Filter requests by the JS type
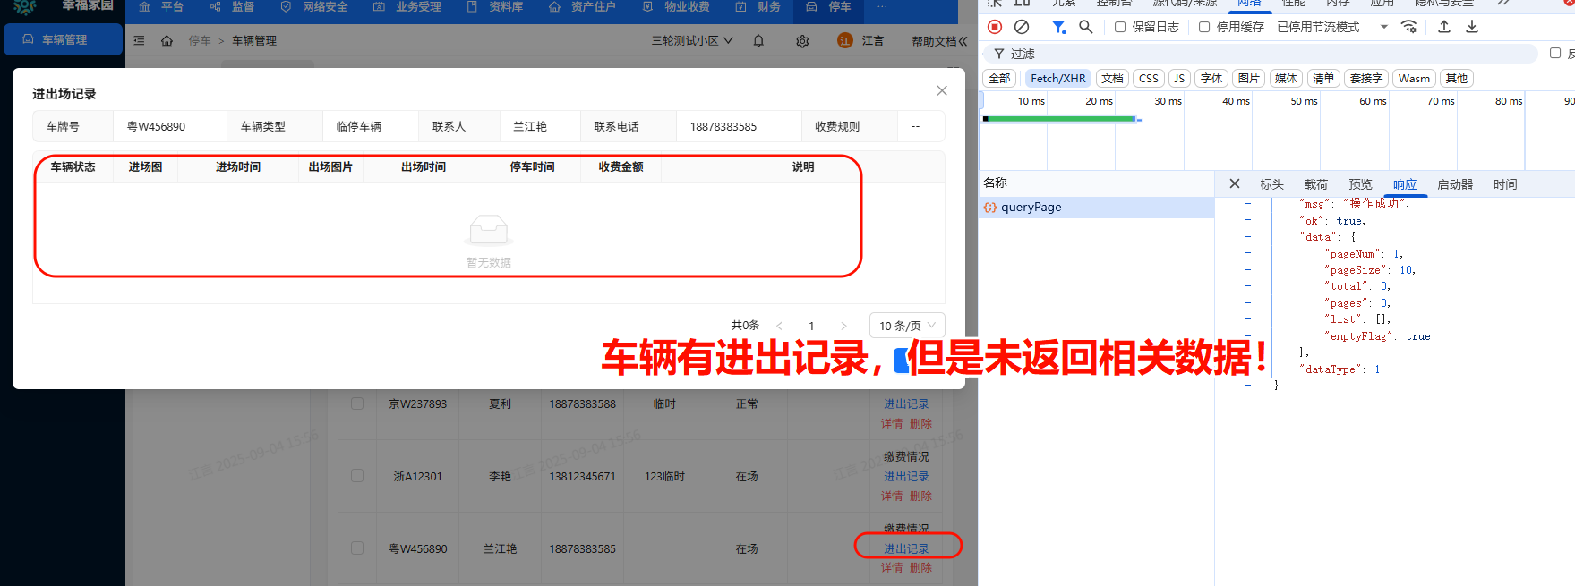 (1179, 78)
